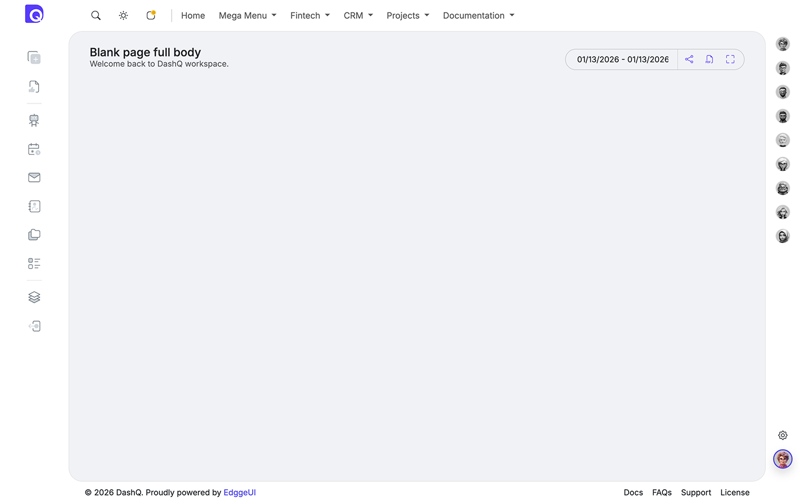Expand the Fintech dropdown menu

pyautogui.click(x=310, y=15)
